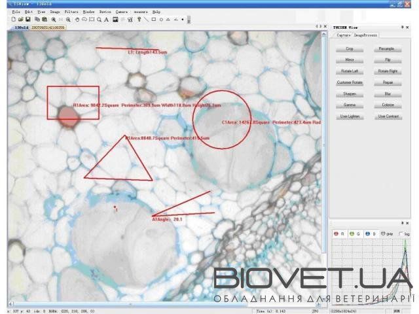Pin the TUCSEN View panel
The width and height of the screenshot is (419, 314).
(x=402, y=27)
